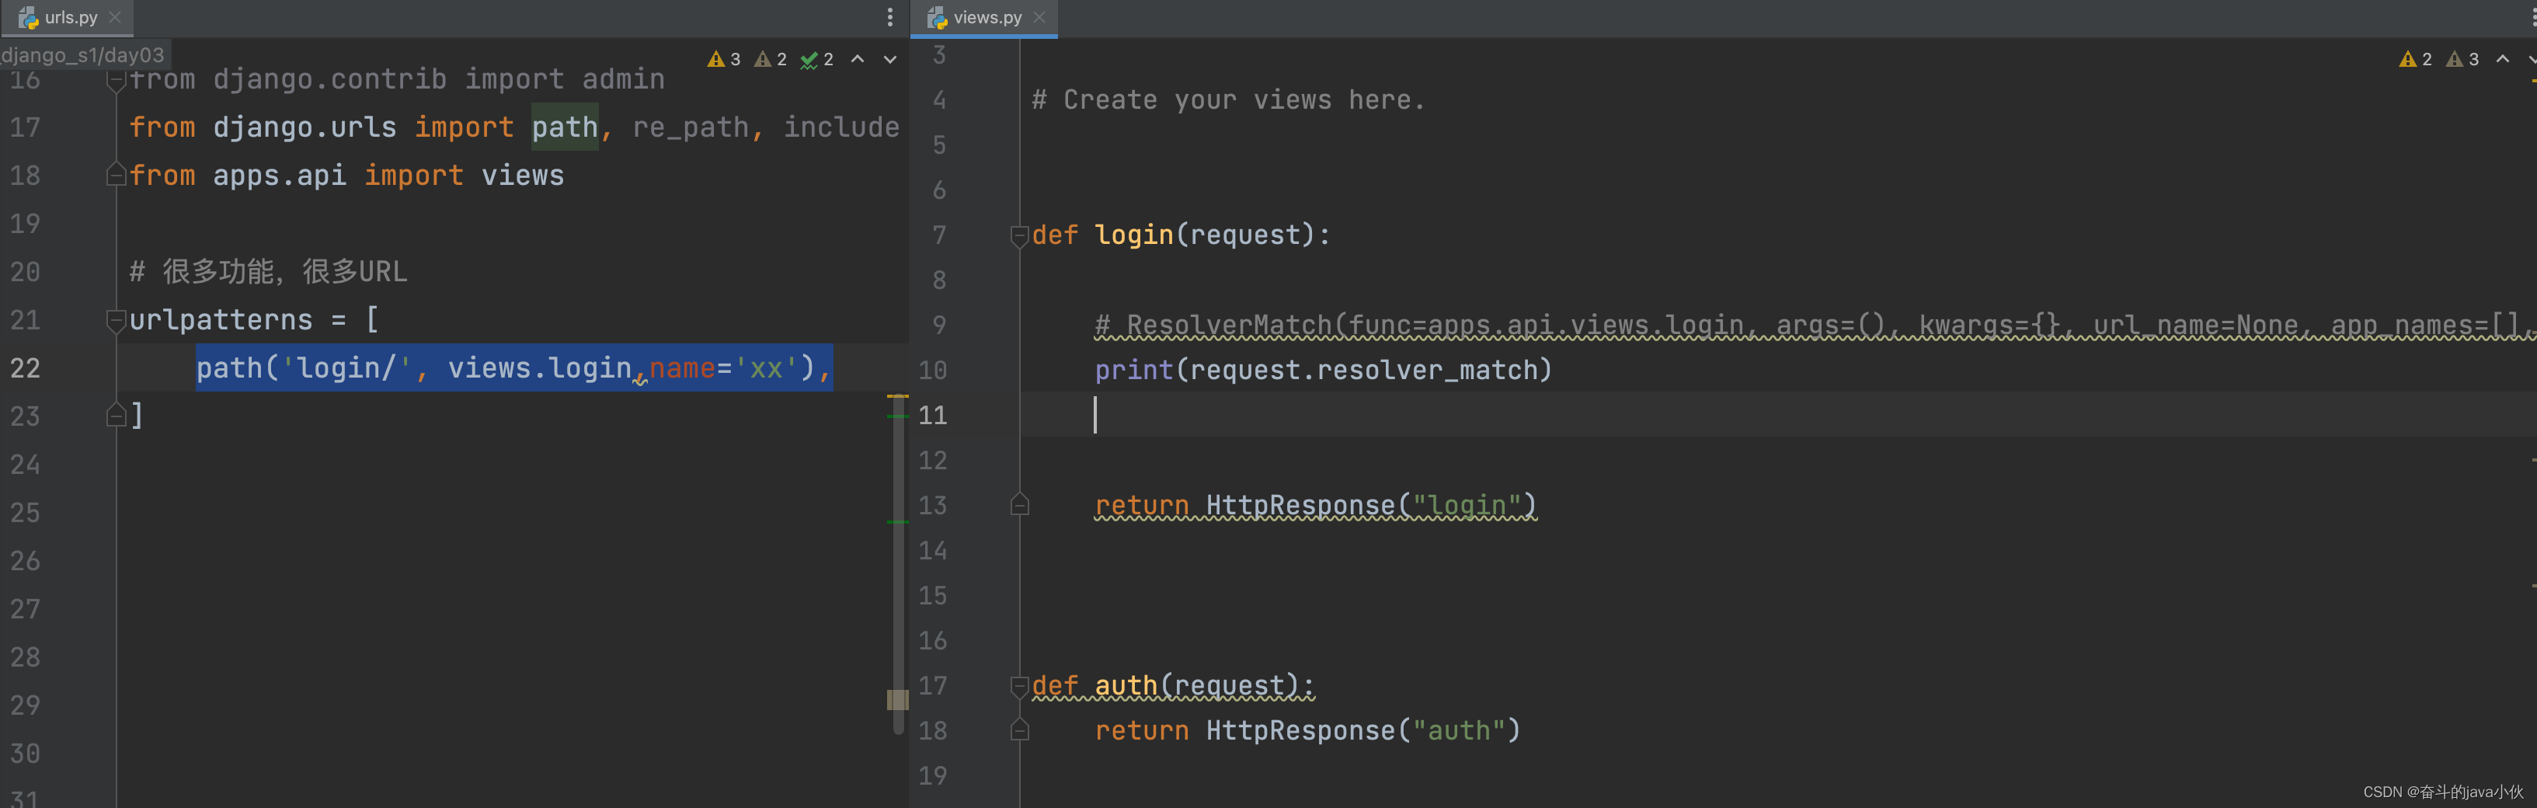The height and width of the screenshot is (808, 2537).
Task: Click the login function name in views.py
Action: point(1133,235)
